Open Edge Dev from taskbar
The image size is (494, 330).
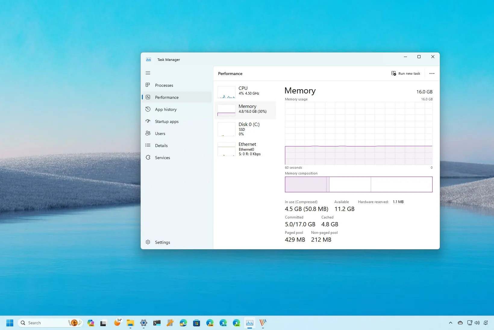click(236, 323)
